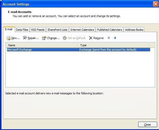Select the E-mail tab
Viewport: 159px width, 130px height.
pyautogui.click(x=9, y=29)
